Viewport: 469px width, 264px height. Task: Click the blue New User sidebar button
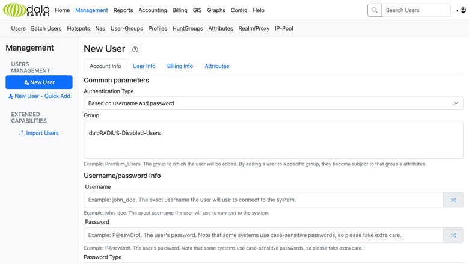tap(39, 82)
